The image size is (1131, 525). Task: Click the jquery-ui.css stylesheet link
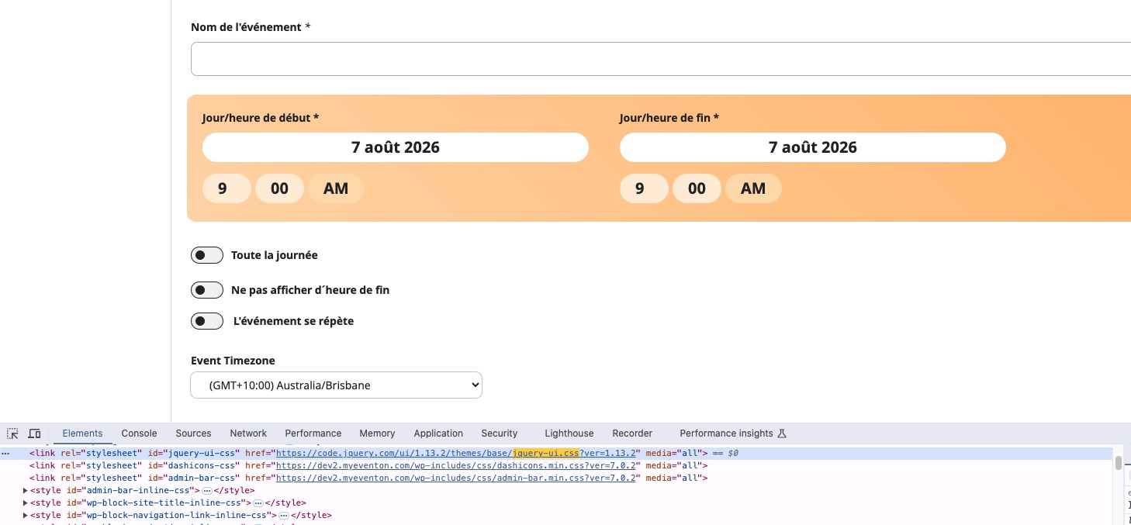(x=457, y=453)
